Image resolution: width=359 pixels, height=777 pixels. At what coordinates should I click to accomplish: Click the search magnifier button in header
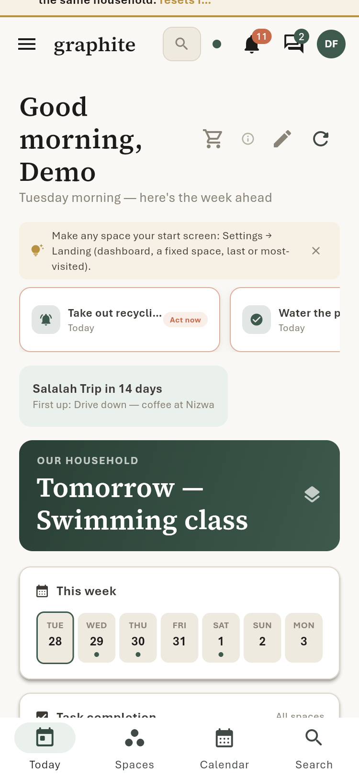[x=182, y=44]
